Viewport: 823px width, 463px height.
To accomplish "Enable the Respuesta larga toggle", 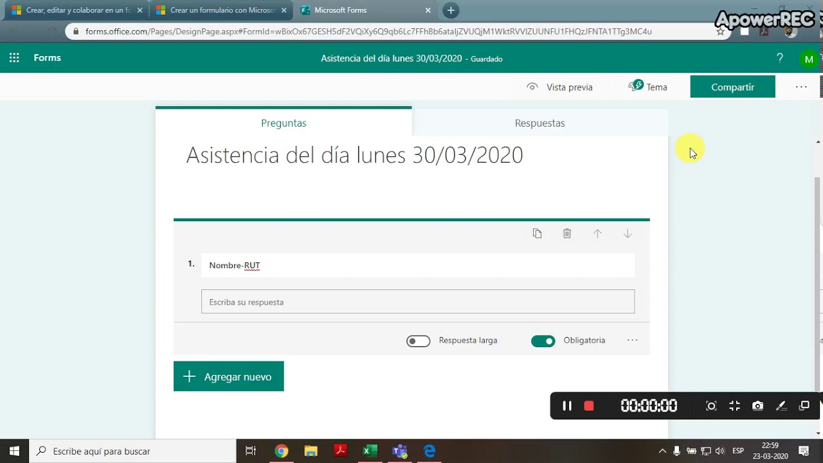I will [418, 341].
